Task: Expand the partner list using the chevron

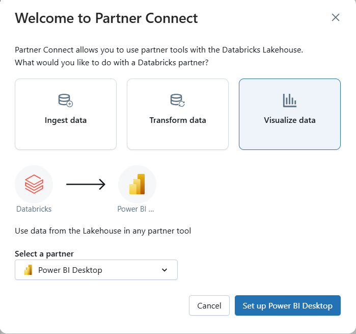Action: click(165, 270)
